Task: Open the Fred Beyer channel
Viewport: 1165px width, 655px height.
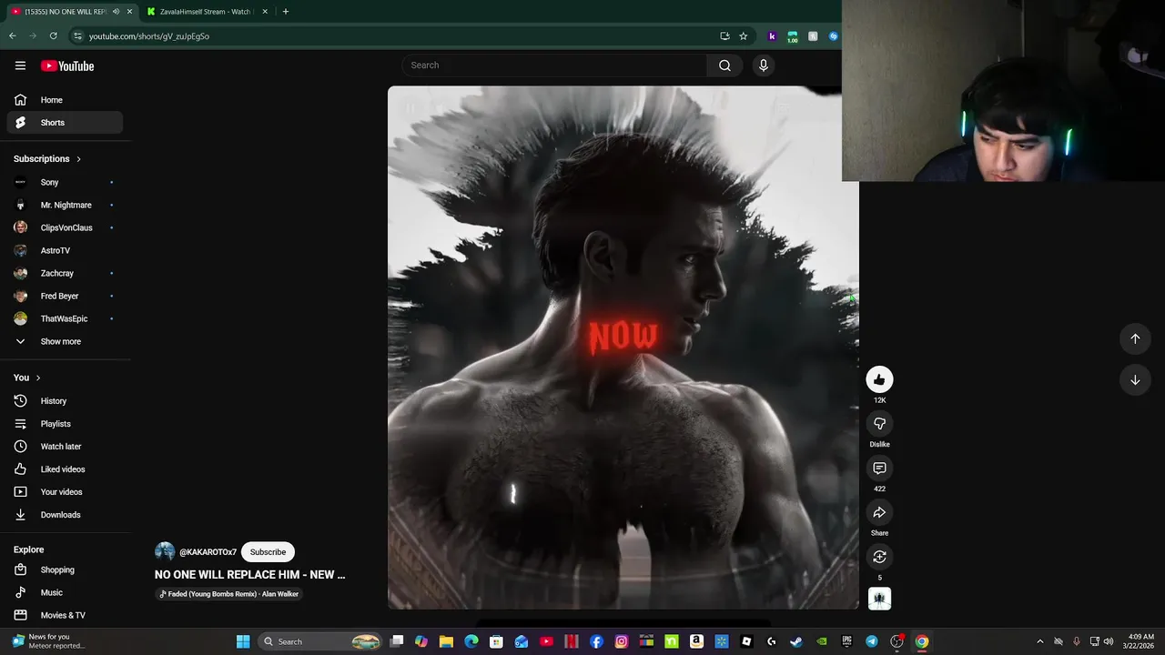Action: click(x=65, y=296)
